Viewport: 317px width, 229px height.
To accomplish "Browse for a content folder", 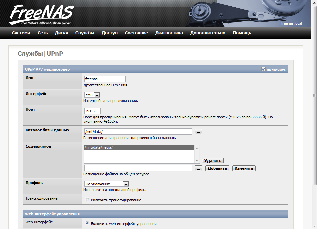I will coord(198,168).
